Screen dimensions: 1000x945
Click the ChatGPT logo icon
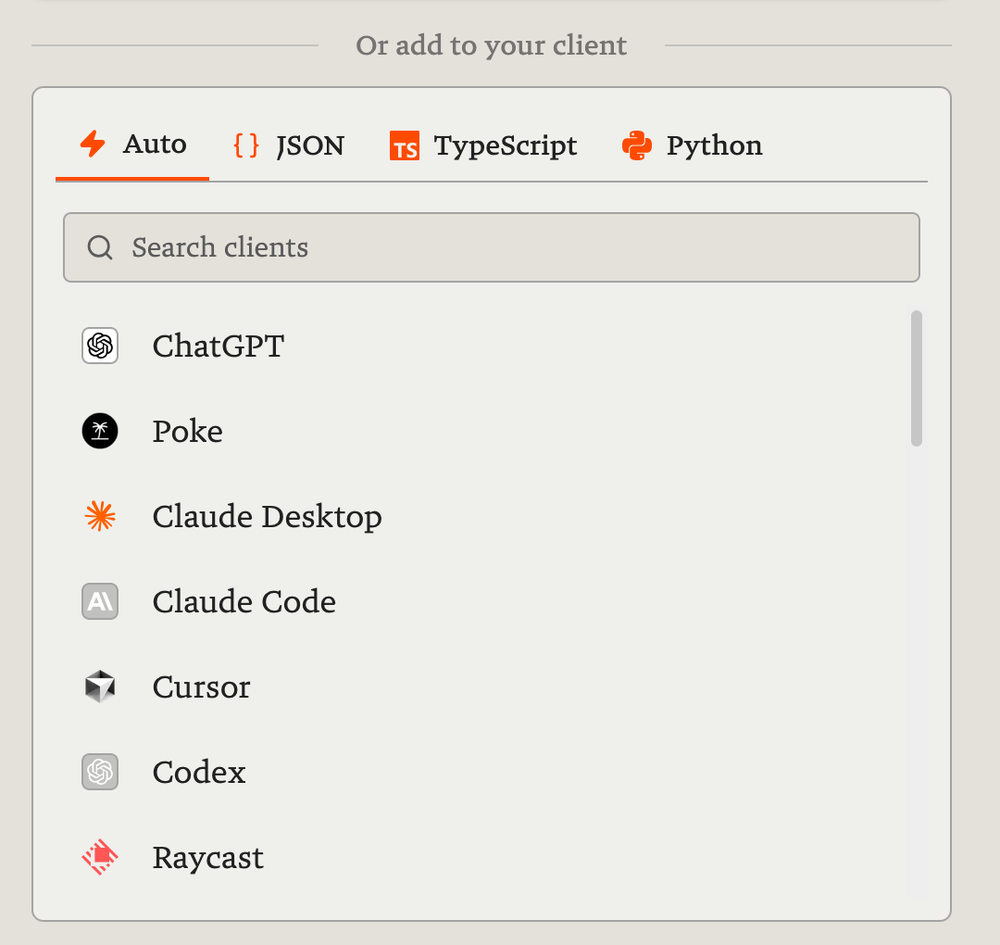click(100, 346)
